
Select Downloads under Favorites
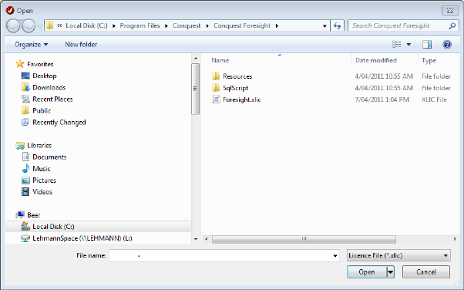click(49, 87)
